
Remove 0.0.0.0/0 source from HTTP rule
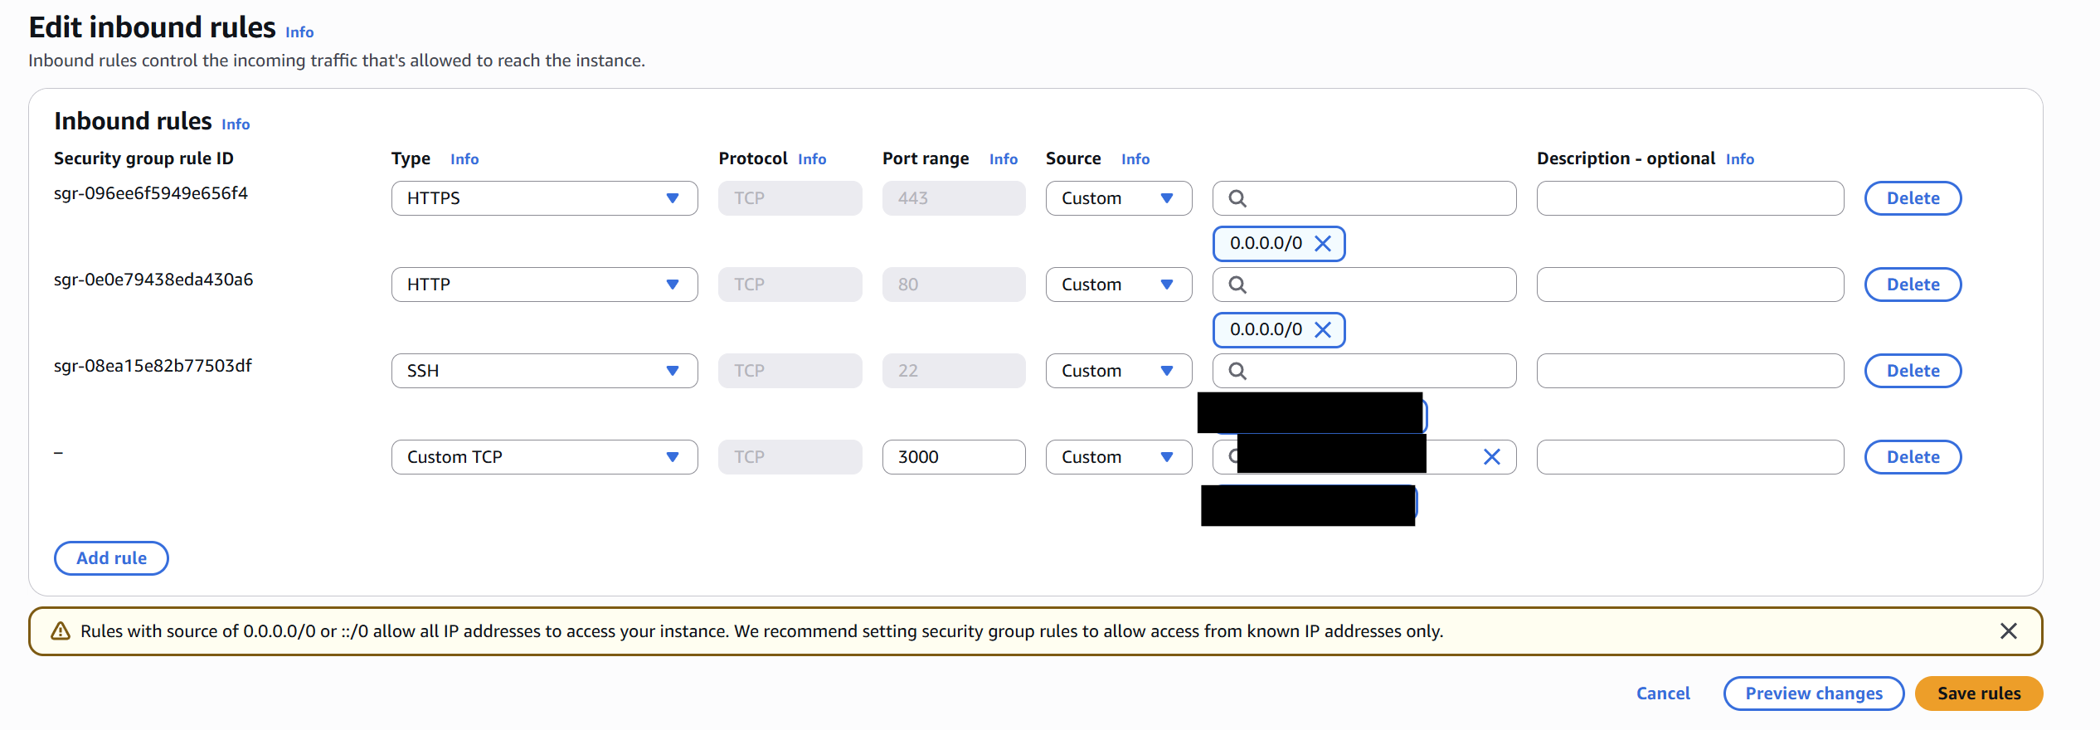click(x=1323, y=330)
